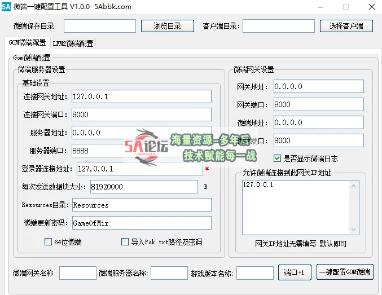Click the 网关地址 field
The image size is (382, 295).
click(319, 86)
